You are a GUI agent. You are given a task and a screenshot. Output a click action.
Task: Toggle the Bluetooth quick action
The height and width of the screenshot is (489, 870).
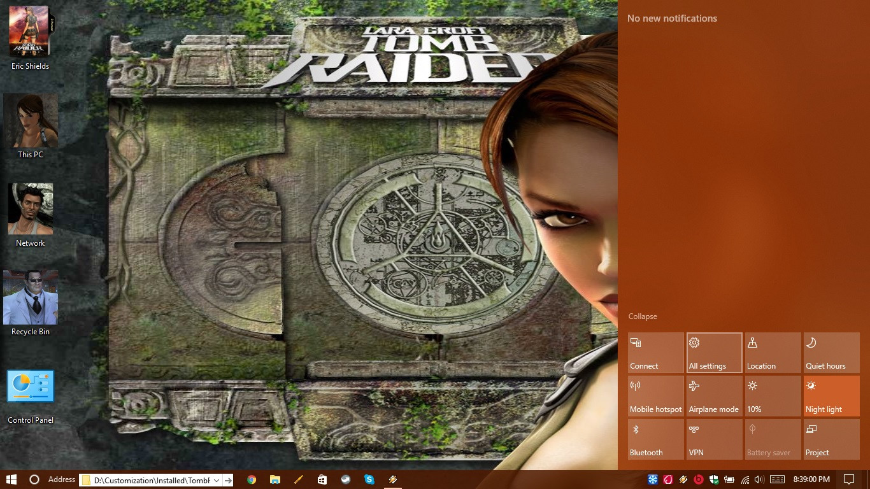pyautogui.click(x=656, y=439)
